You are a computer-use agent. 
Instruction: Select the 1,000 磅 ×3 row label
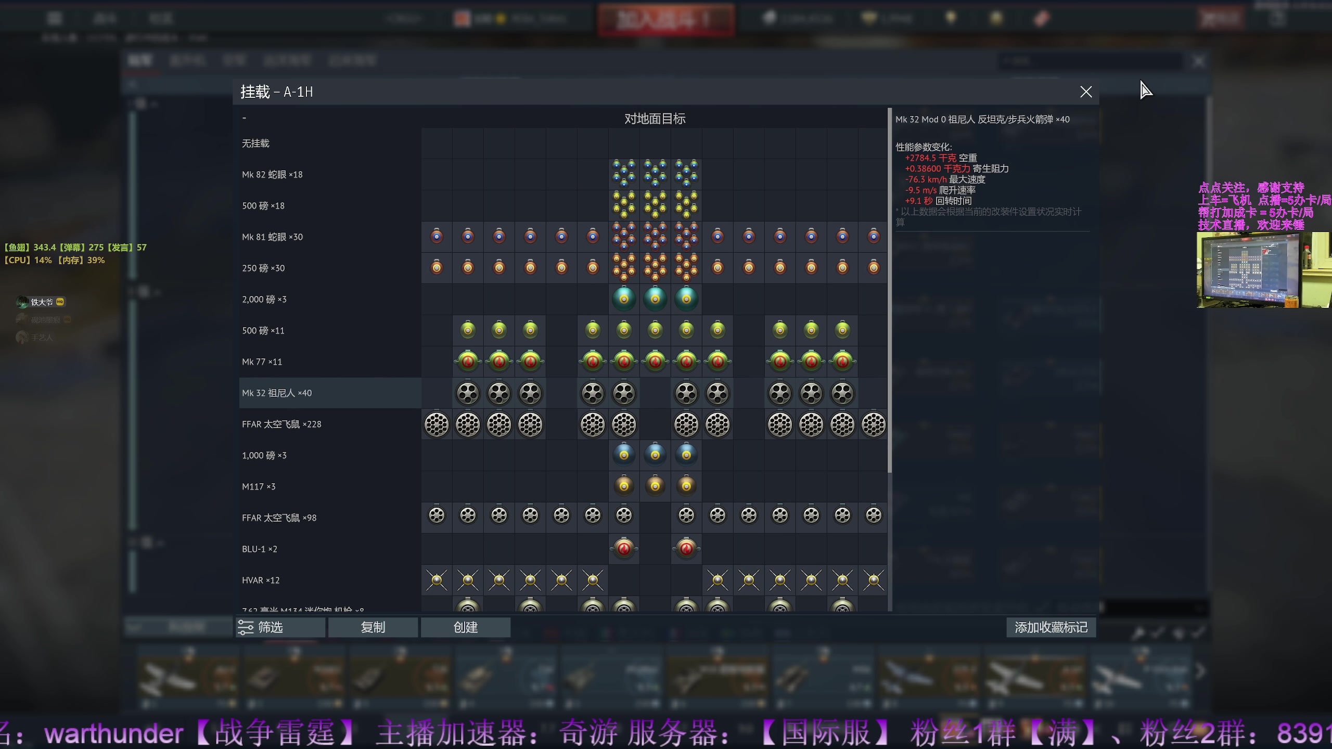pyautogui.click(x=264, y=455)
